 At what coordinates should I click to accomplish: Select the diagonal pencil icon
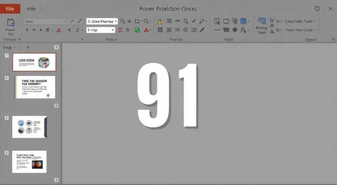coord(202,30)
